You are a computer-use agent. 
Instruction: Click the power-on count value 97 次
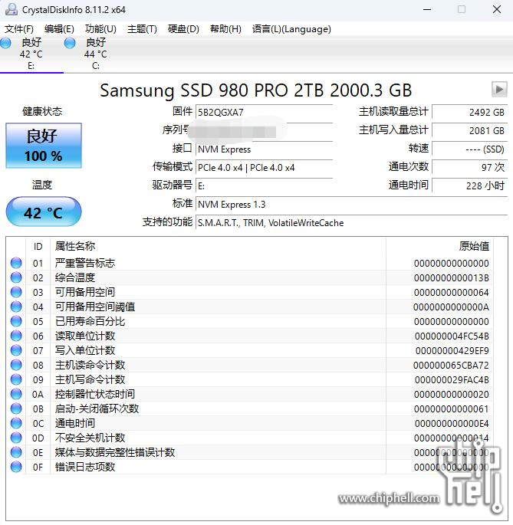point(469,167)
